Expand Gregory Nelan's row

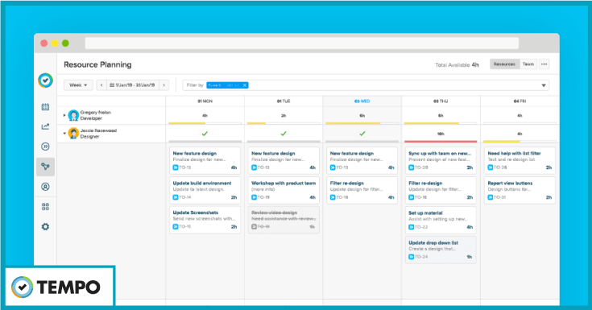pos(64,115)
